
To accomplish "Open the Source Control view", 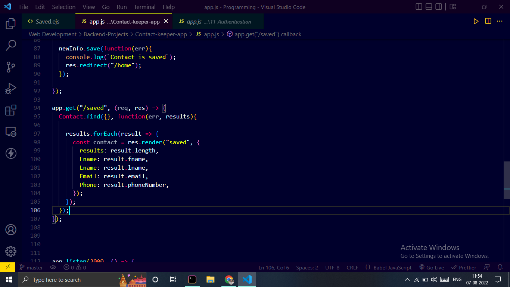I will coord(10,67).
